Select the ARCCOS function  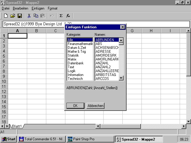(107, 79)
